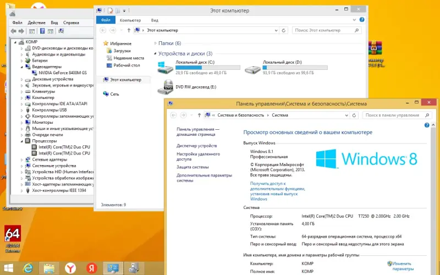The height and width of the screenshot is (275, 440).
Task: Click Up arrow in Система window
Action: click(199, 116)
